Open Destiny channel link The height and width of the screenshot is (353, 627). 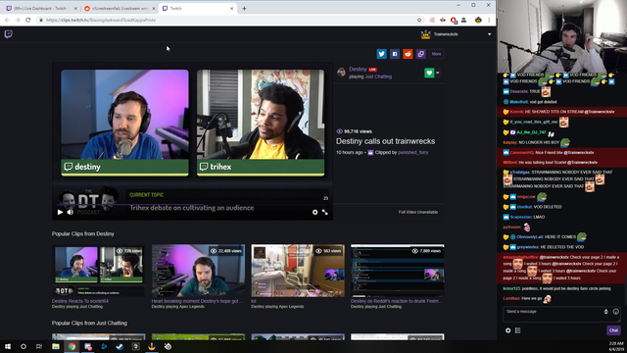pyautogui.click(x=358, y=70)
